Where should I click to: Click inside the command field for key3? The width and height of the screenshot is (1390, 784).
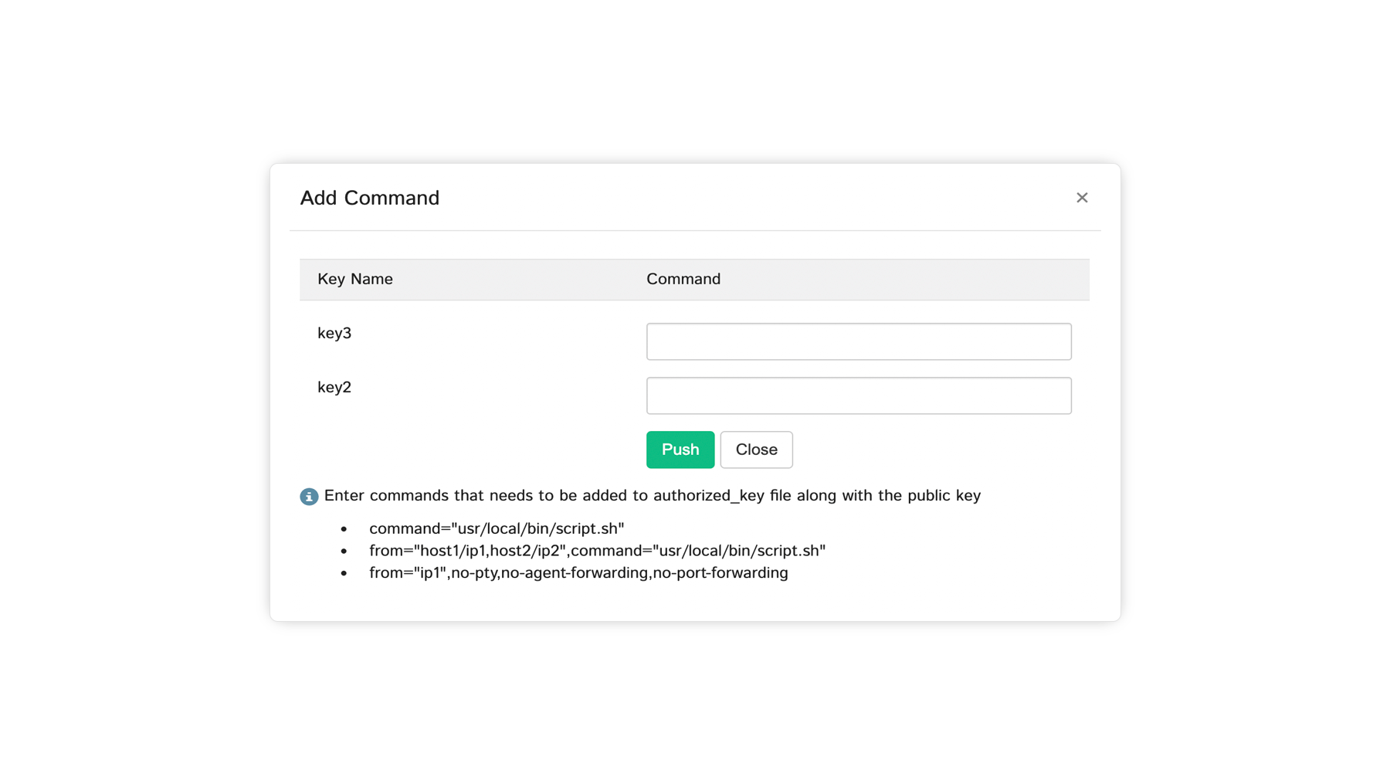coord(859,341)
